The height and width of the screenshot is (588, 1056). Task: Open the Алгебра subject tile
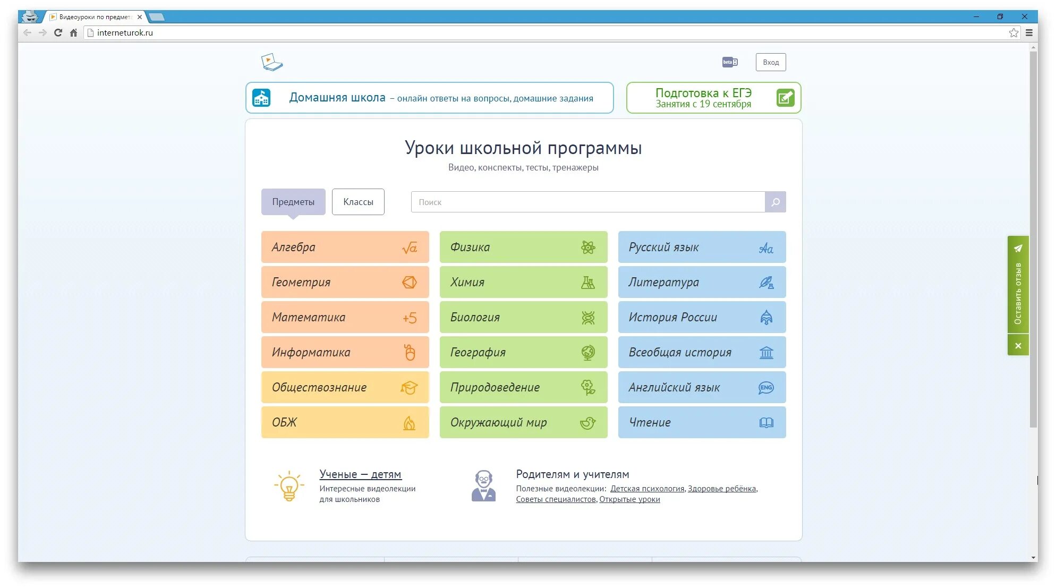(x=345, y=247)
